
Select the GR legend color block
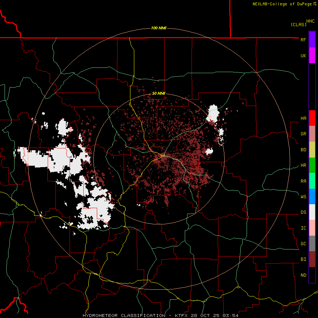tap(312, 134)
